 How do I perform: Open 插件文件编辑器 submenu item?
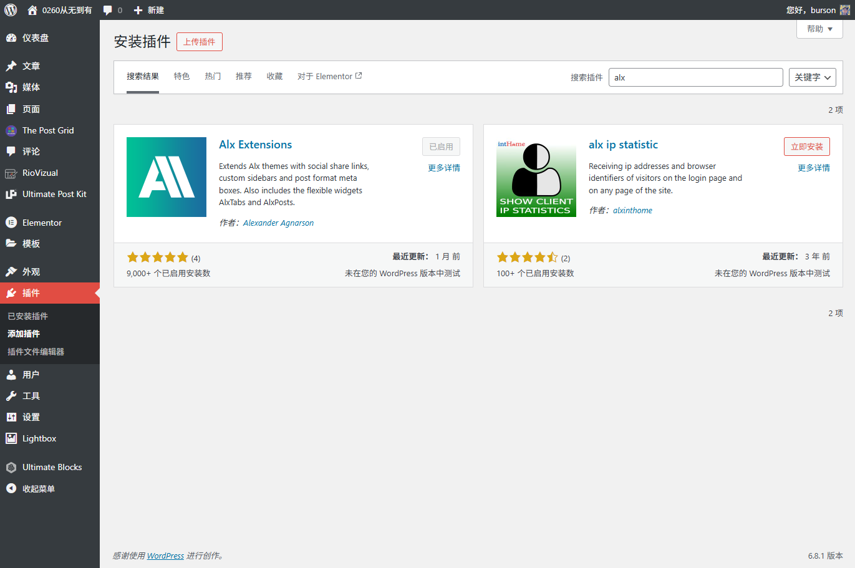click(x=36, y=352)
